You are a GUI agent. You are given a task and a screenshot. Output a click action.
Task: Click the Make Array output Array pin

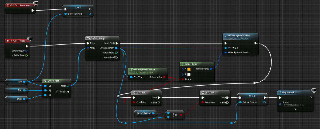tap(68, 86)
